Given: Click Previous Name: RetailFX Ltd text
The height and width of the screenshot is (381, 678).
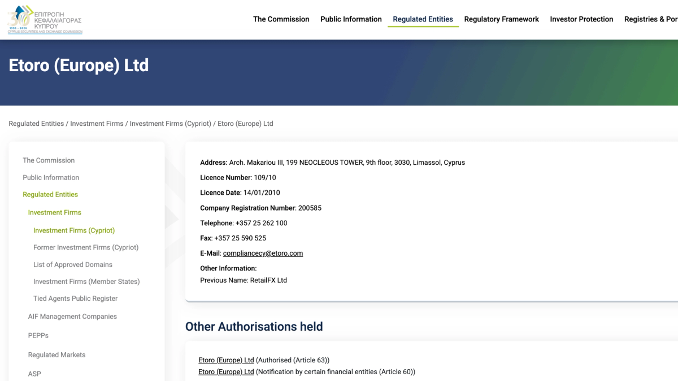Looking at the screenshot, I should [244, 281].
